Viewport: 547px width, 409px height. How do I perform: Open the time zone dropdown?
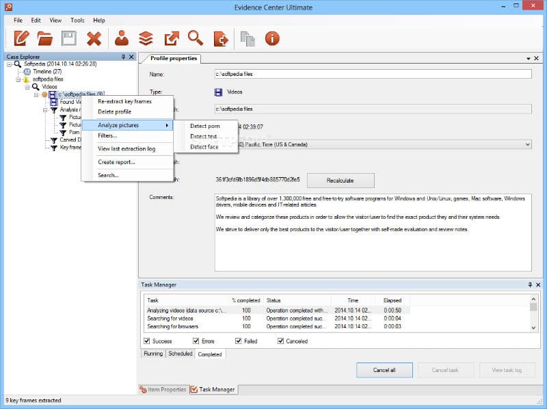526,144
